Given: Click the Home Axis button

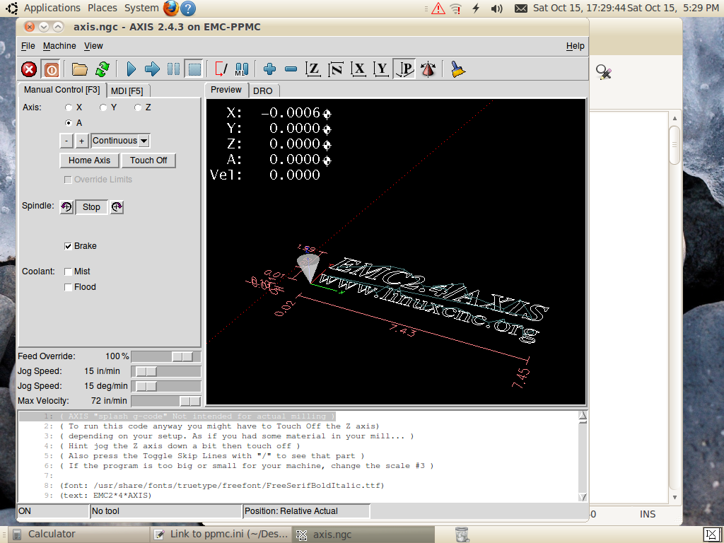Looking at the screenshot, I should point(90,160).
